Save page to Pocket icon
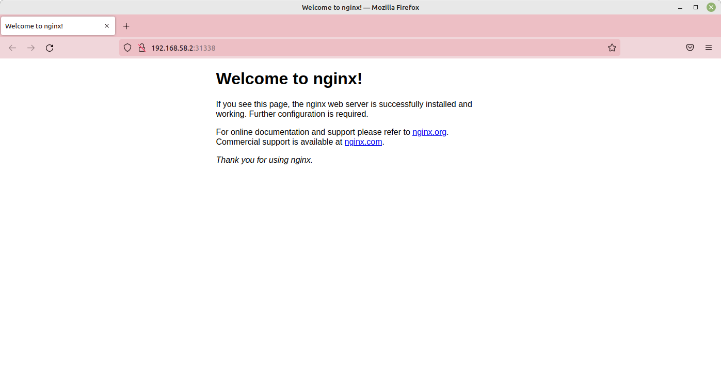This screenshot has width=721, height=387. 690,48
